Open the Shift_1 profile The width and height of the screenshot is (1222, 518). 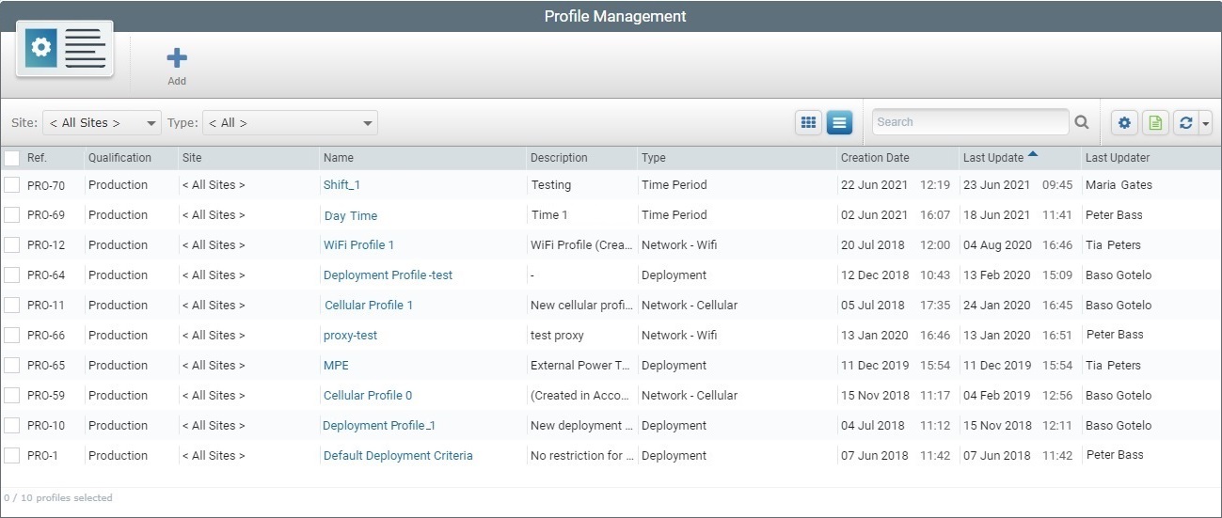tap(341, 185)
